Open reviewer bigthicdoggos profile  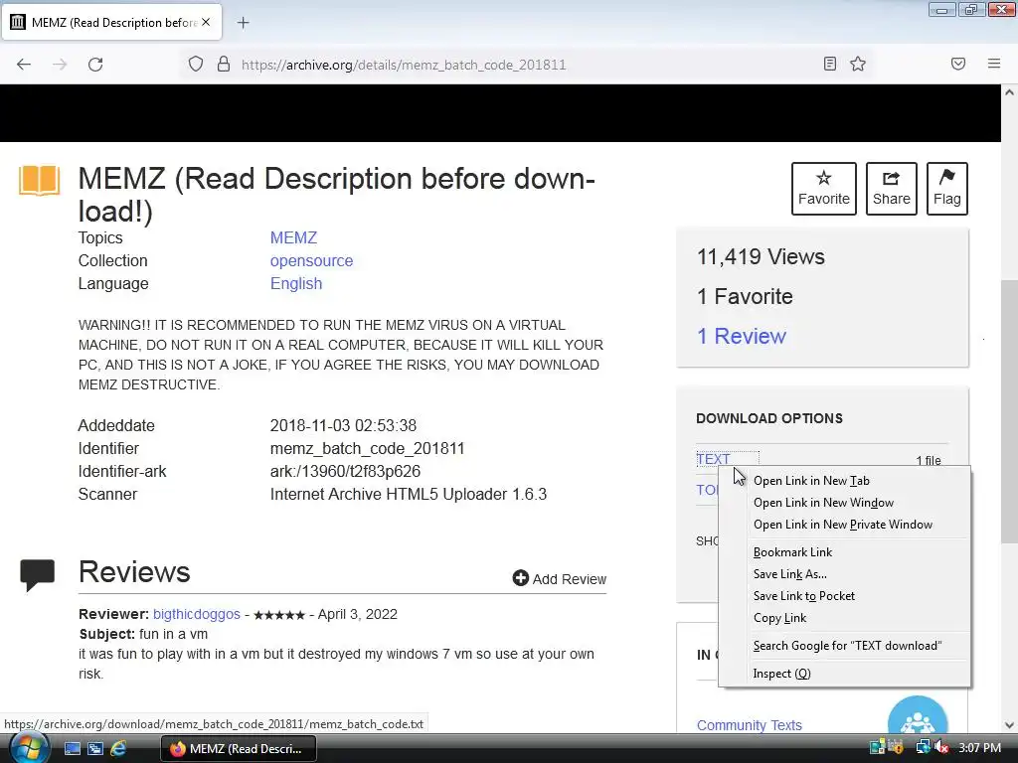point(197,614)
